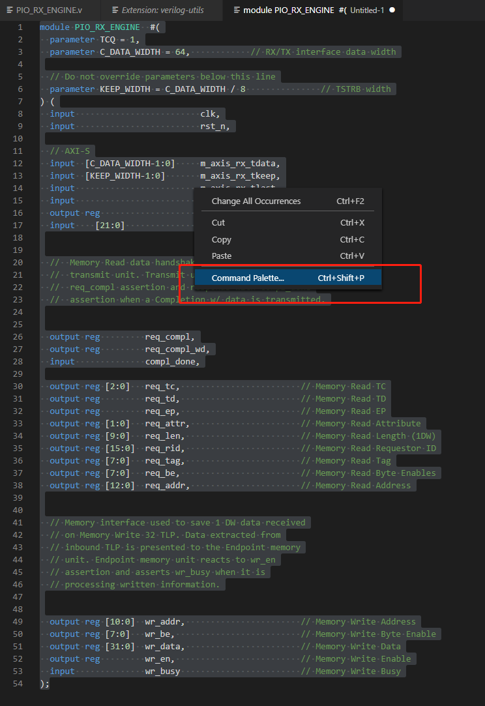The image size is (485, 706).
Task: Click '[21:0]' range on line 17
Action: 110,226
